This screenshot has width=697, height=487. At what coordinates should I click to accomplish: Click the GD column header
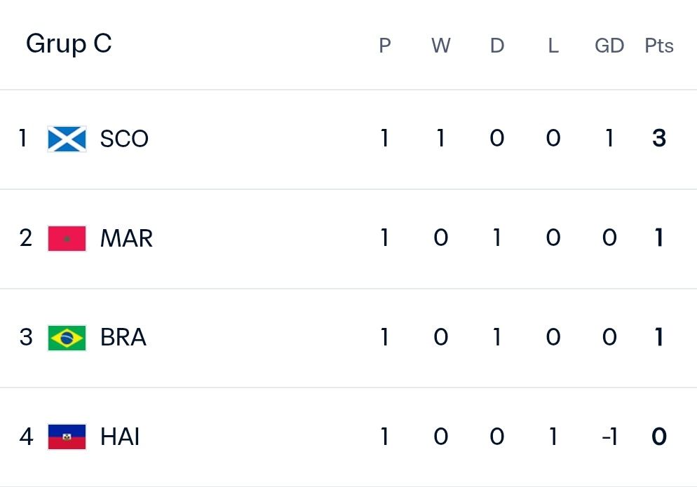click(x=609, y=46)
